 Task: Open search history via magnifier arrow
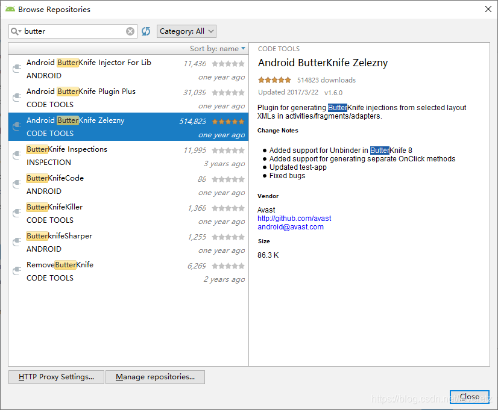pos(19,31)
